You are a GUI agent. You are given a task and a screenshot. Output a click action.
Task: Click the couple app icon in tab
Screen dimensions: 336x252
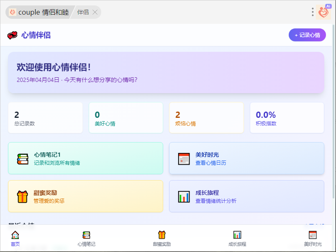click(x=13, y=12)
